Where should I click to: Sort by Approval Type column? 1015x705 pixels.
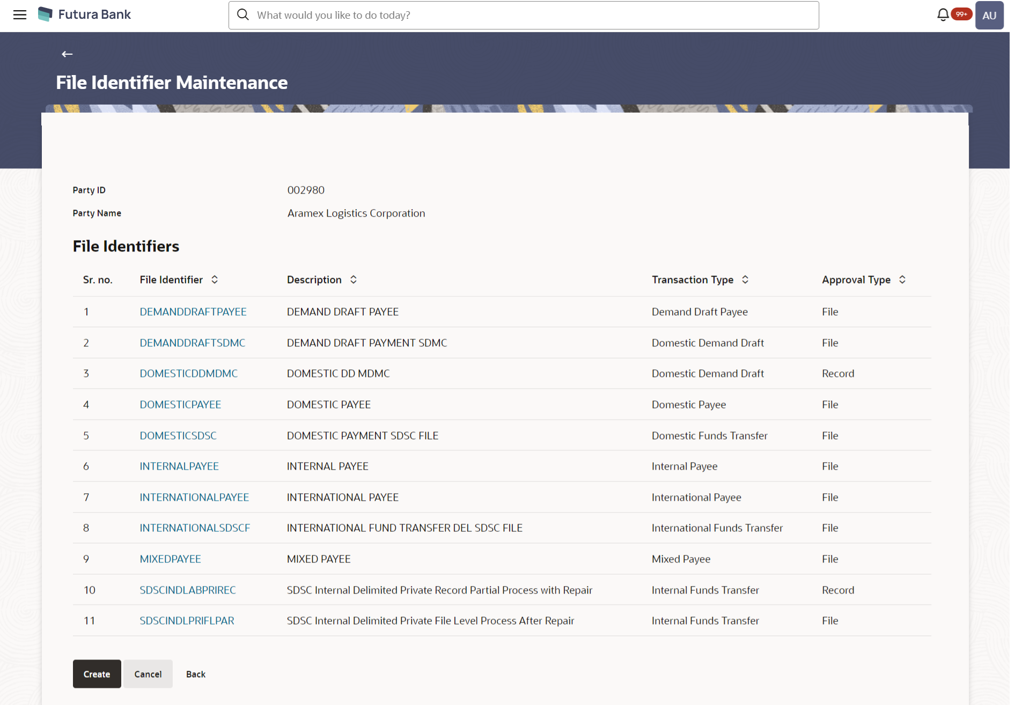(902, 279)
